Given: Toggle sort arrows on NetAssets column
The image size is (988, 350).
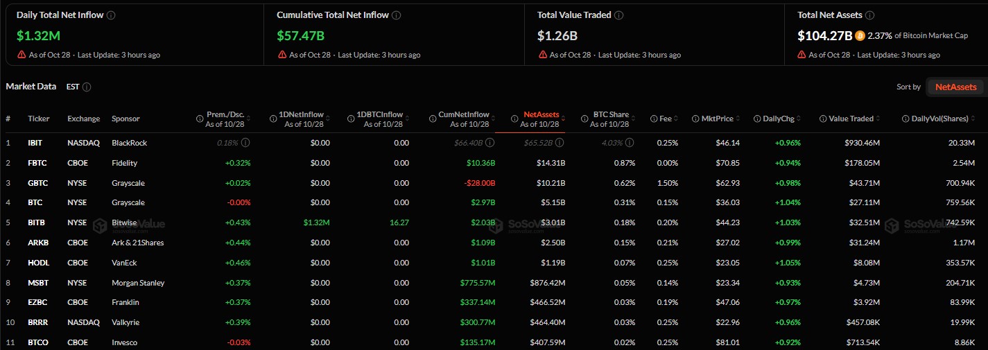Looking at the screenshot, I should (563, 119).
